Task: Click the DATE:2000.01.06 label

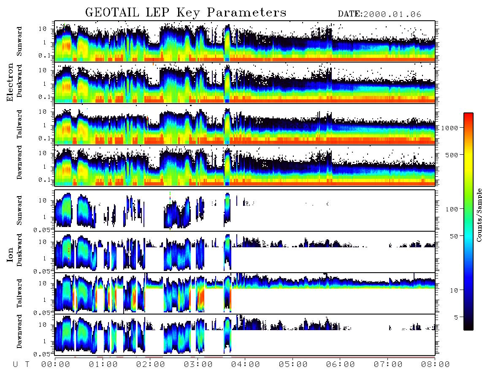Action: pyautogui.click(x=379, y=14)
